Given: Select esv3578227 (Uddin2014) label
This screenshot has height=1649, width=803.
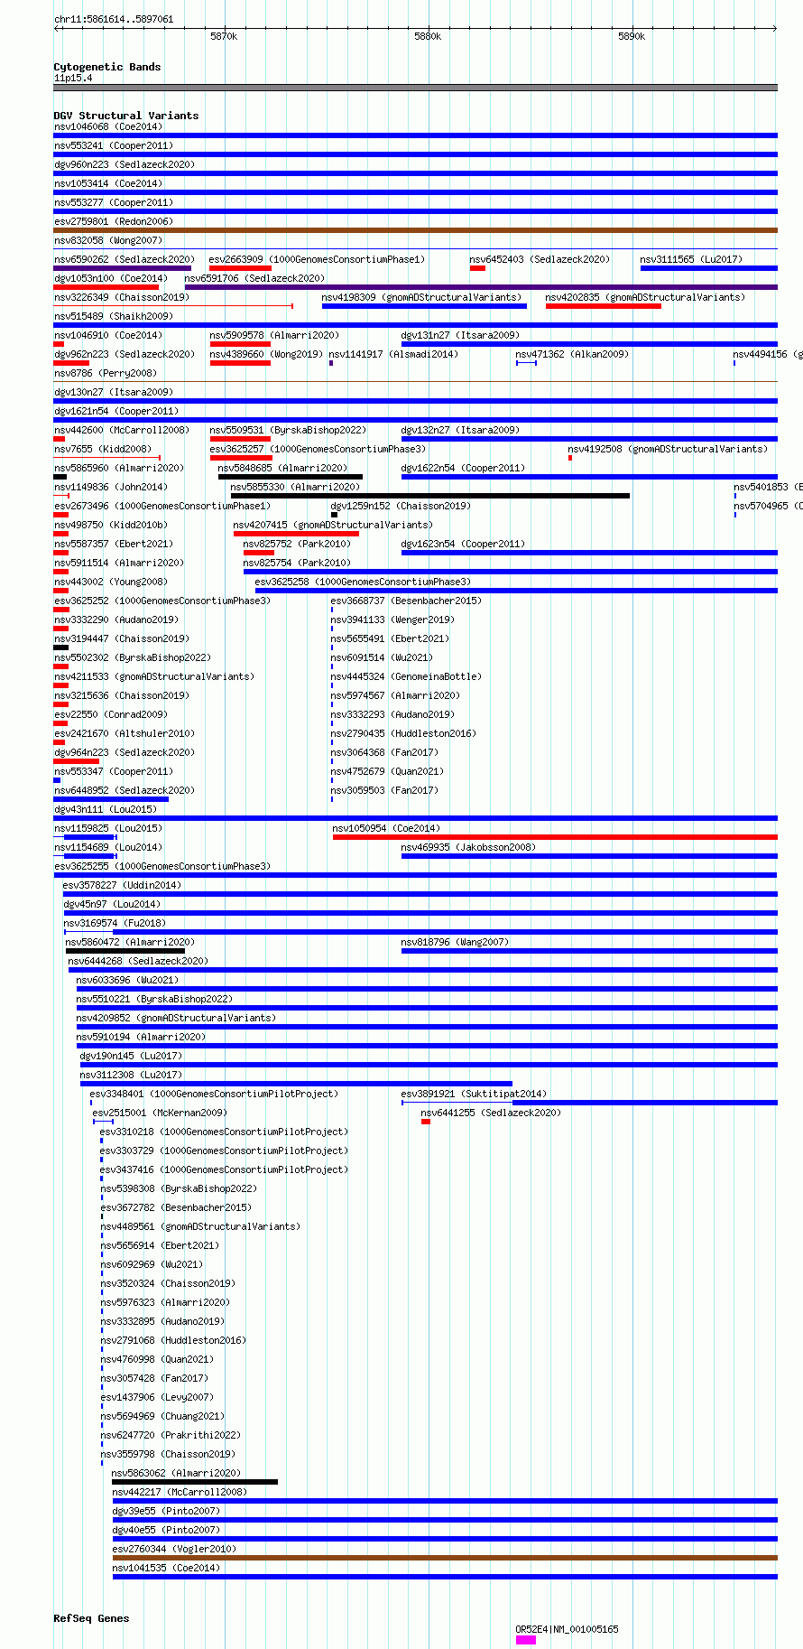Looking at the screenshot, I should pyautogui.click(x=122, y=885).
